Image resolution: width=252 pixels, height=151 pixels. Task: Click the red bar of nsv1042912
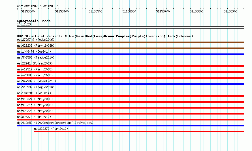[x=130, y=96]
